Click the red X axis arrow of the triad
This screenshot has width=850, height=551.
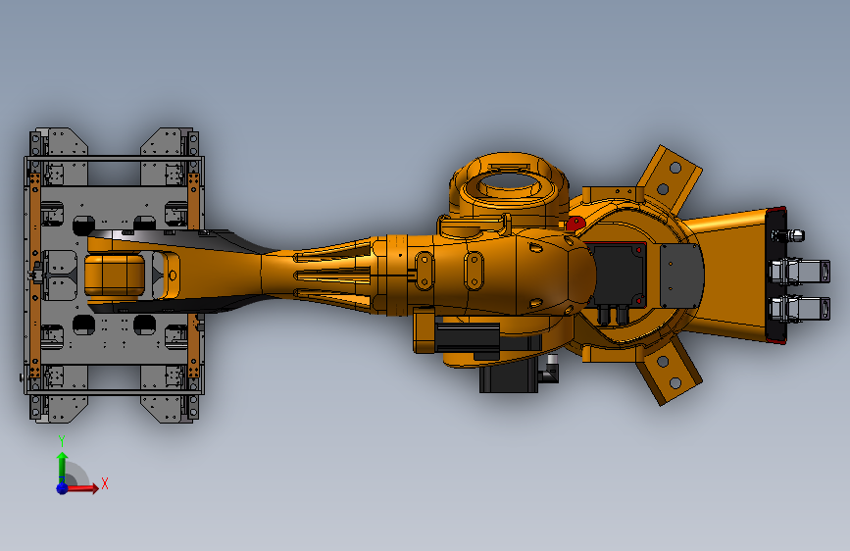(82, 488)
